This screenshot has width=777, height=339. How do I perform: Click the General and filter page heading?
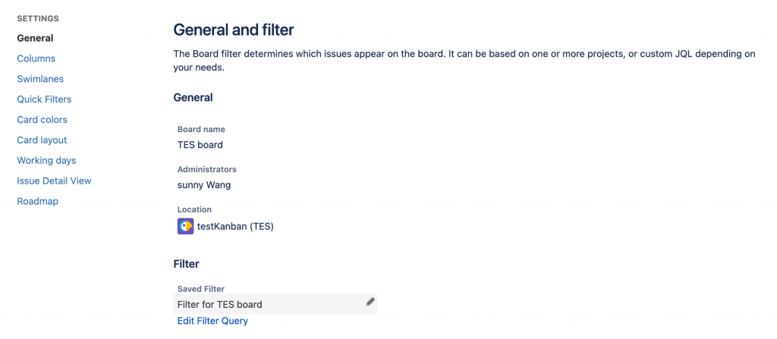pyautogui.click(x=234, y=30)
